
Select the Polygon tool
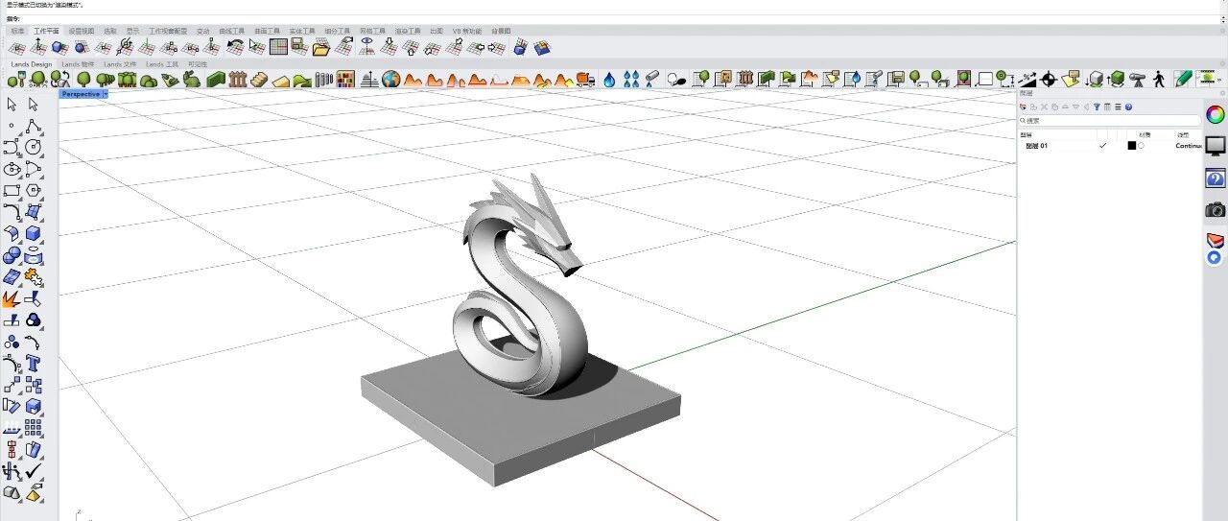pyautogui.click(x=34, y=190)
